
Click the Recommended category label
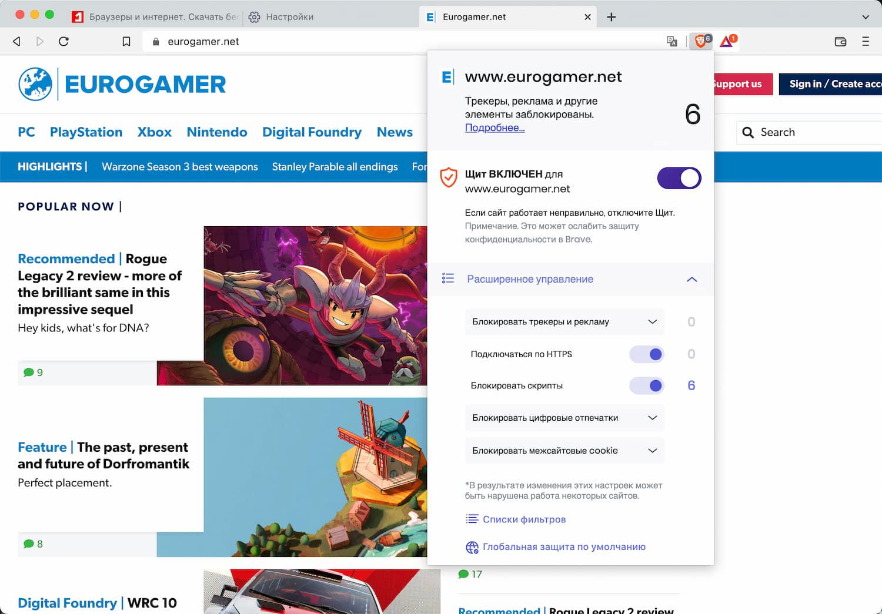[x=66, y=259]
